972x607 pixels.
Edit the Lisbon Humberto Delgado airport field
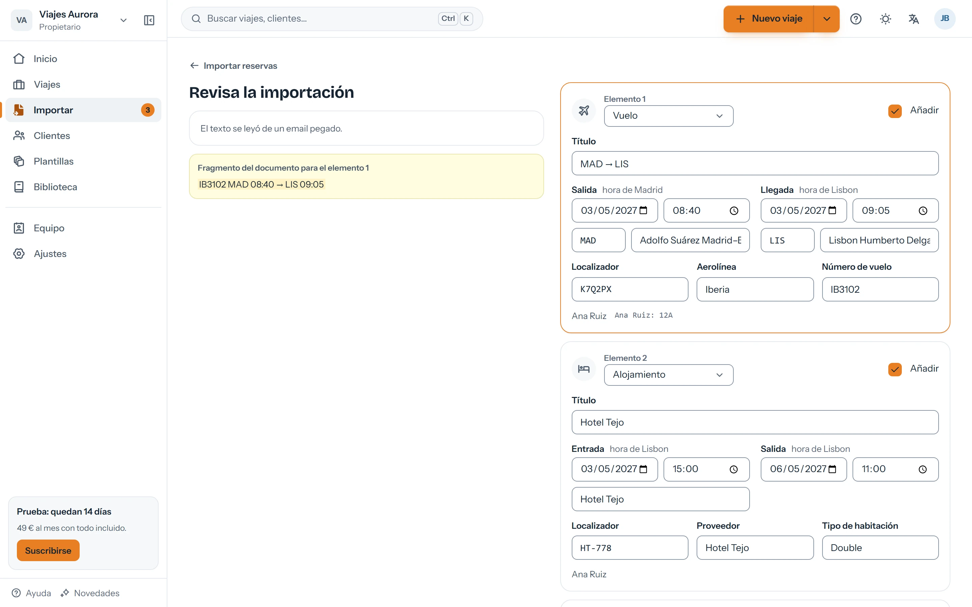879,240
